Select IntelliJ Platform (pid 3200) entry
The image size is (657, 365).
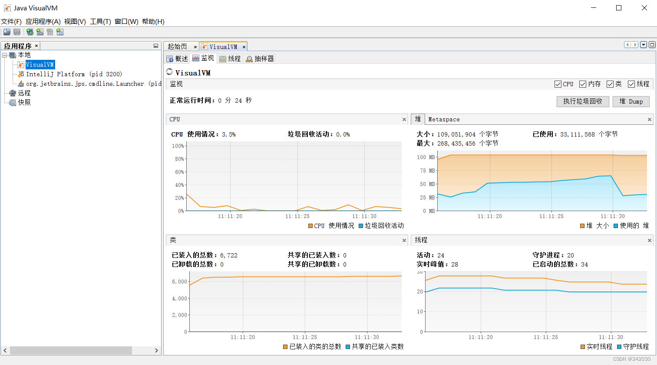[x=74, y=74]
